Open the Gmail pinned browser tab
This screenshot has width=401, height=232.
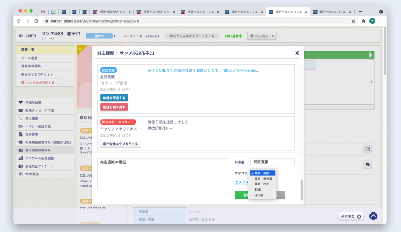coord(43,11)
